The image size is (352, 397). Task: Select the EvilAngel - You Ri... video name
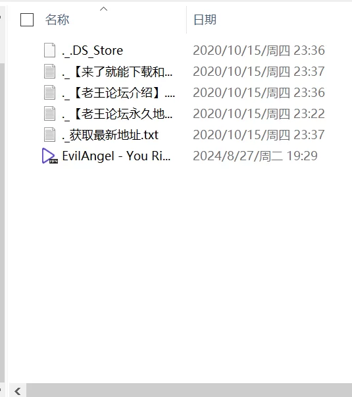point(116,156)
